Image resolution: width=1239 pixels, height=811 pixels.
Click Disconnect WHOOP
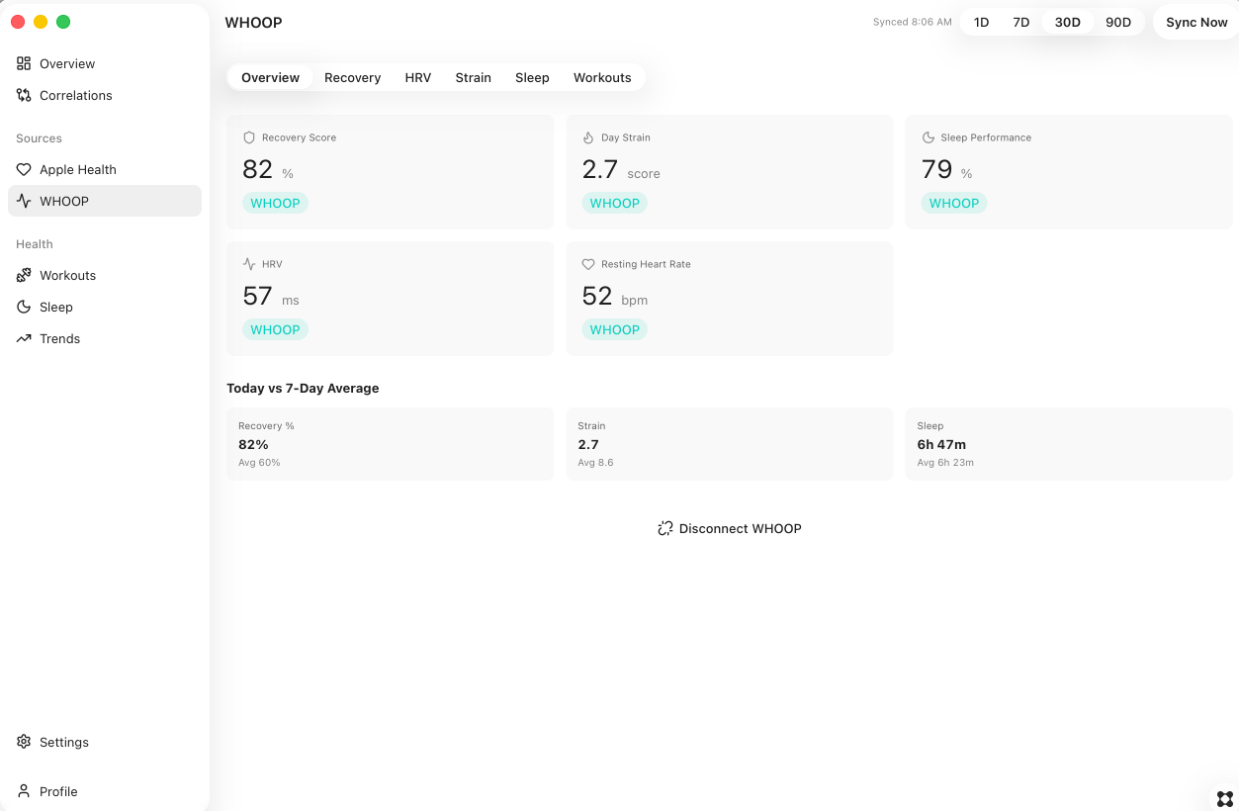730,528
